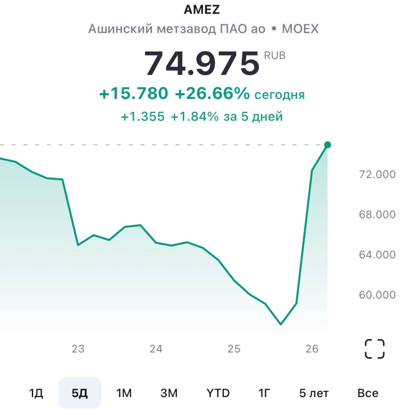Viewport: 404px width, 414px height.
Task: Select the 1Д timeframe tab
Action: click(x=36, y=393)
